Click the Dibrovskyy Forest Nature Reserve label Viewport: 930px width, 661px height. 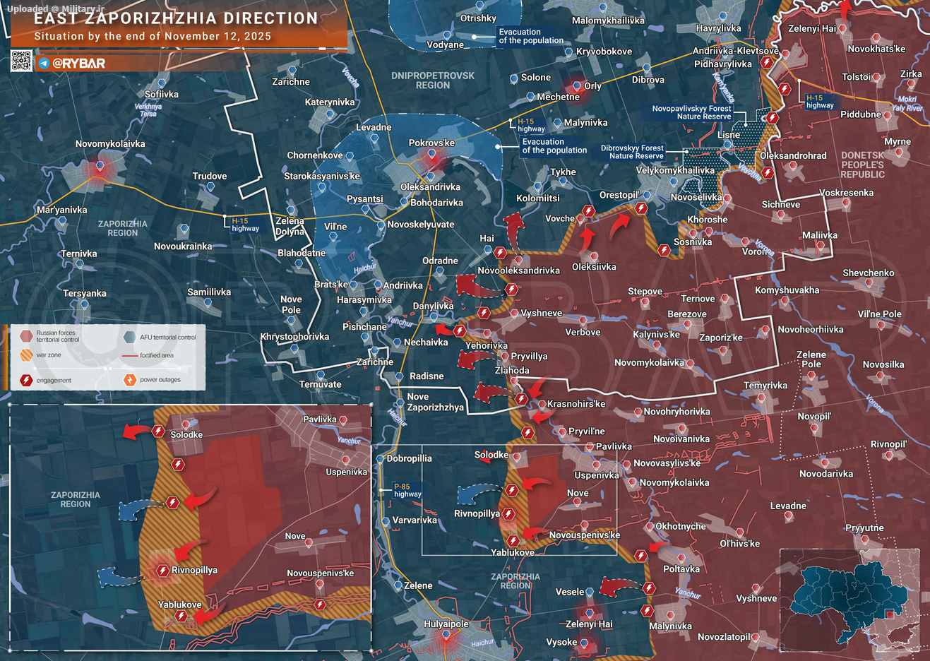(x=632, y=152)
